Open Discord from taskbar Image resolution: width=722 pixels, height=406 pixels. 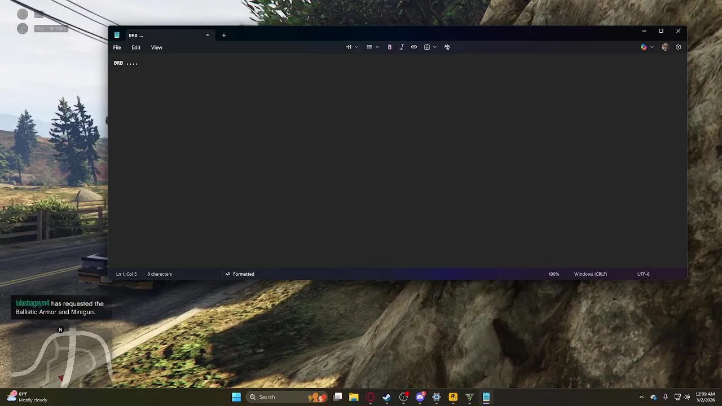[x=420, y=397]
